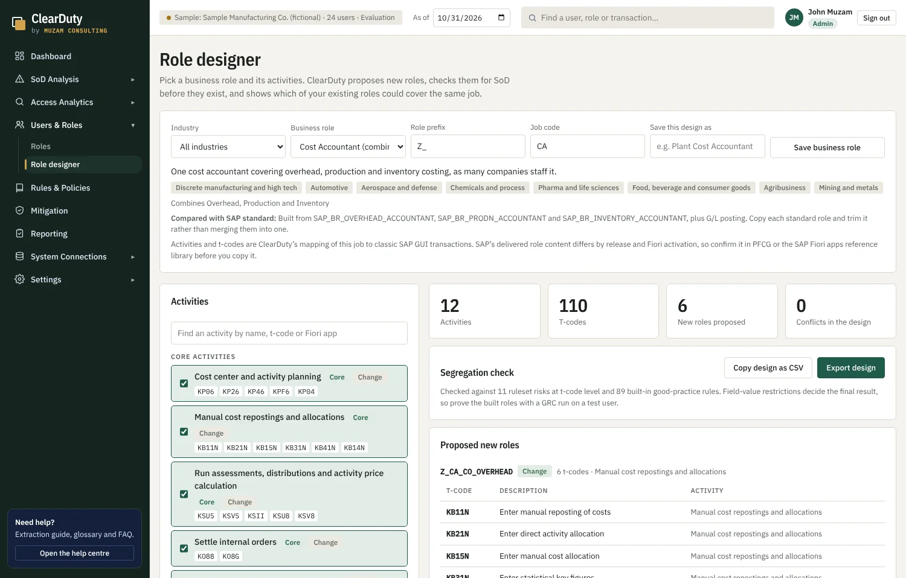Click the ClearDuty logo icon
Image resolution: width=906 pixels, height=578 pixels.
tap(19, 23)
